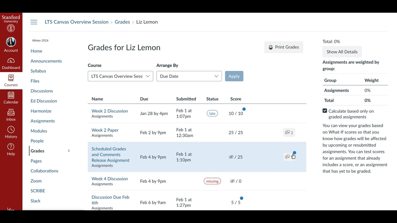
Task: Click the Due column header
Action: (144, 99)
